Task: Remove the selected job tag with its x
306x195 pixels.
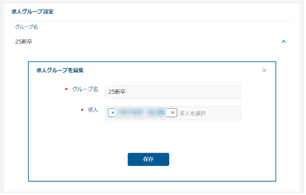Action: click(x=173, y=113)
